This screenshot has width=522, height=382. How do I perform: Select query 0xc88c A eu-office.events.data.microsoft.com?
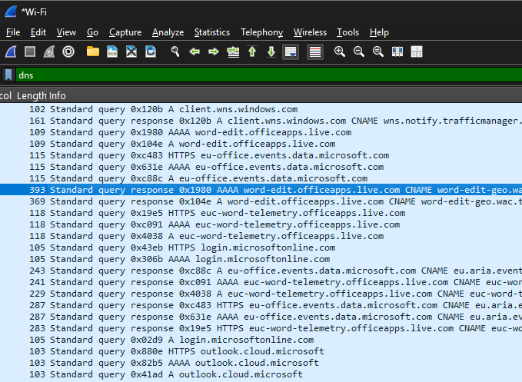[261, 178]
